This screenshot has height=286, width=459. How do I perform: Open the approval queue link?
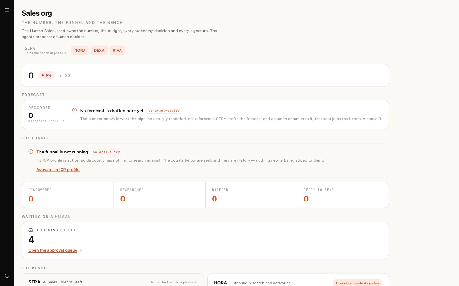pyautogui.click(x=53, y=250)
